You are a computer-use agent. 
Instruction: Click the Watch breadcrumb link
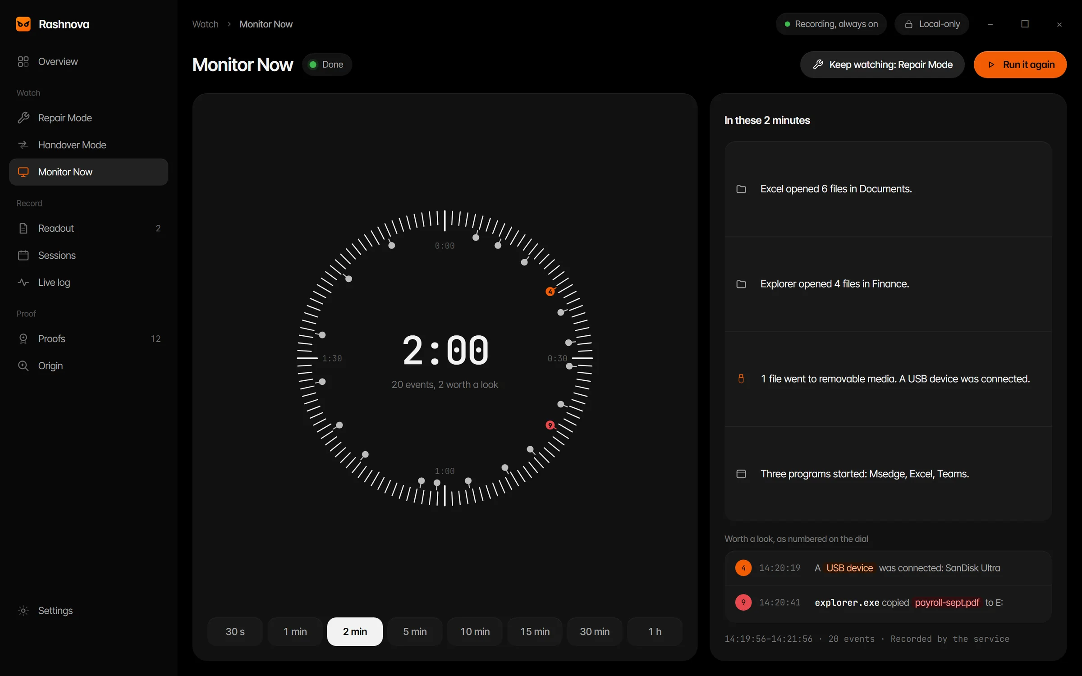click(x=205, y=24)
